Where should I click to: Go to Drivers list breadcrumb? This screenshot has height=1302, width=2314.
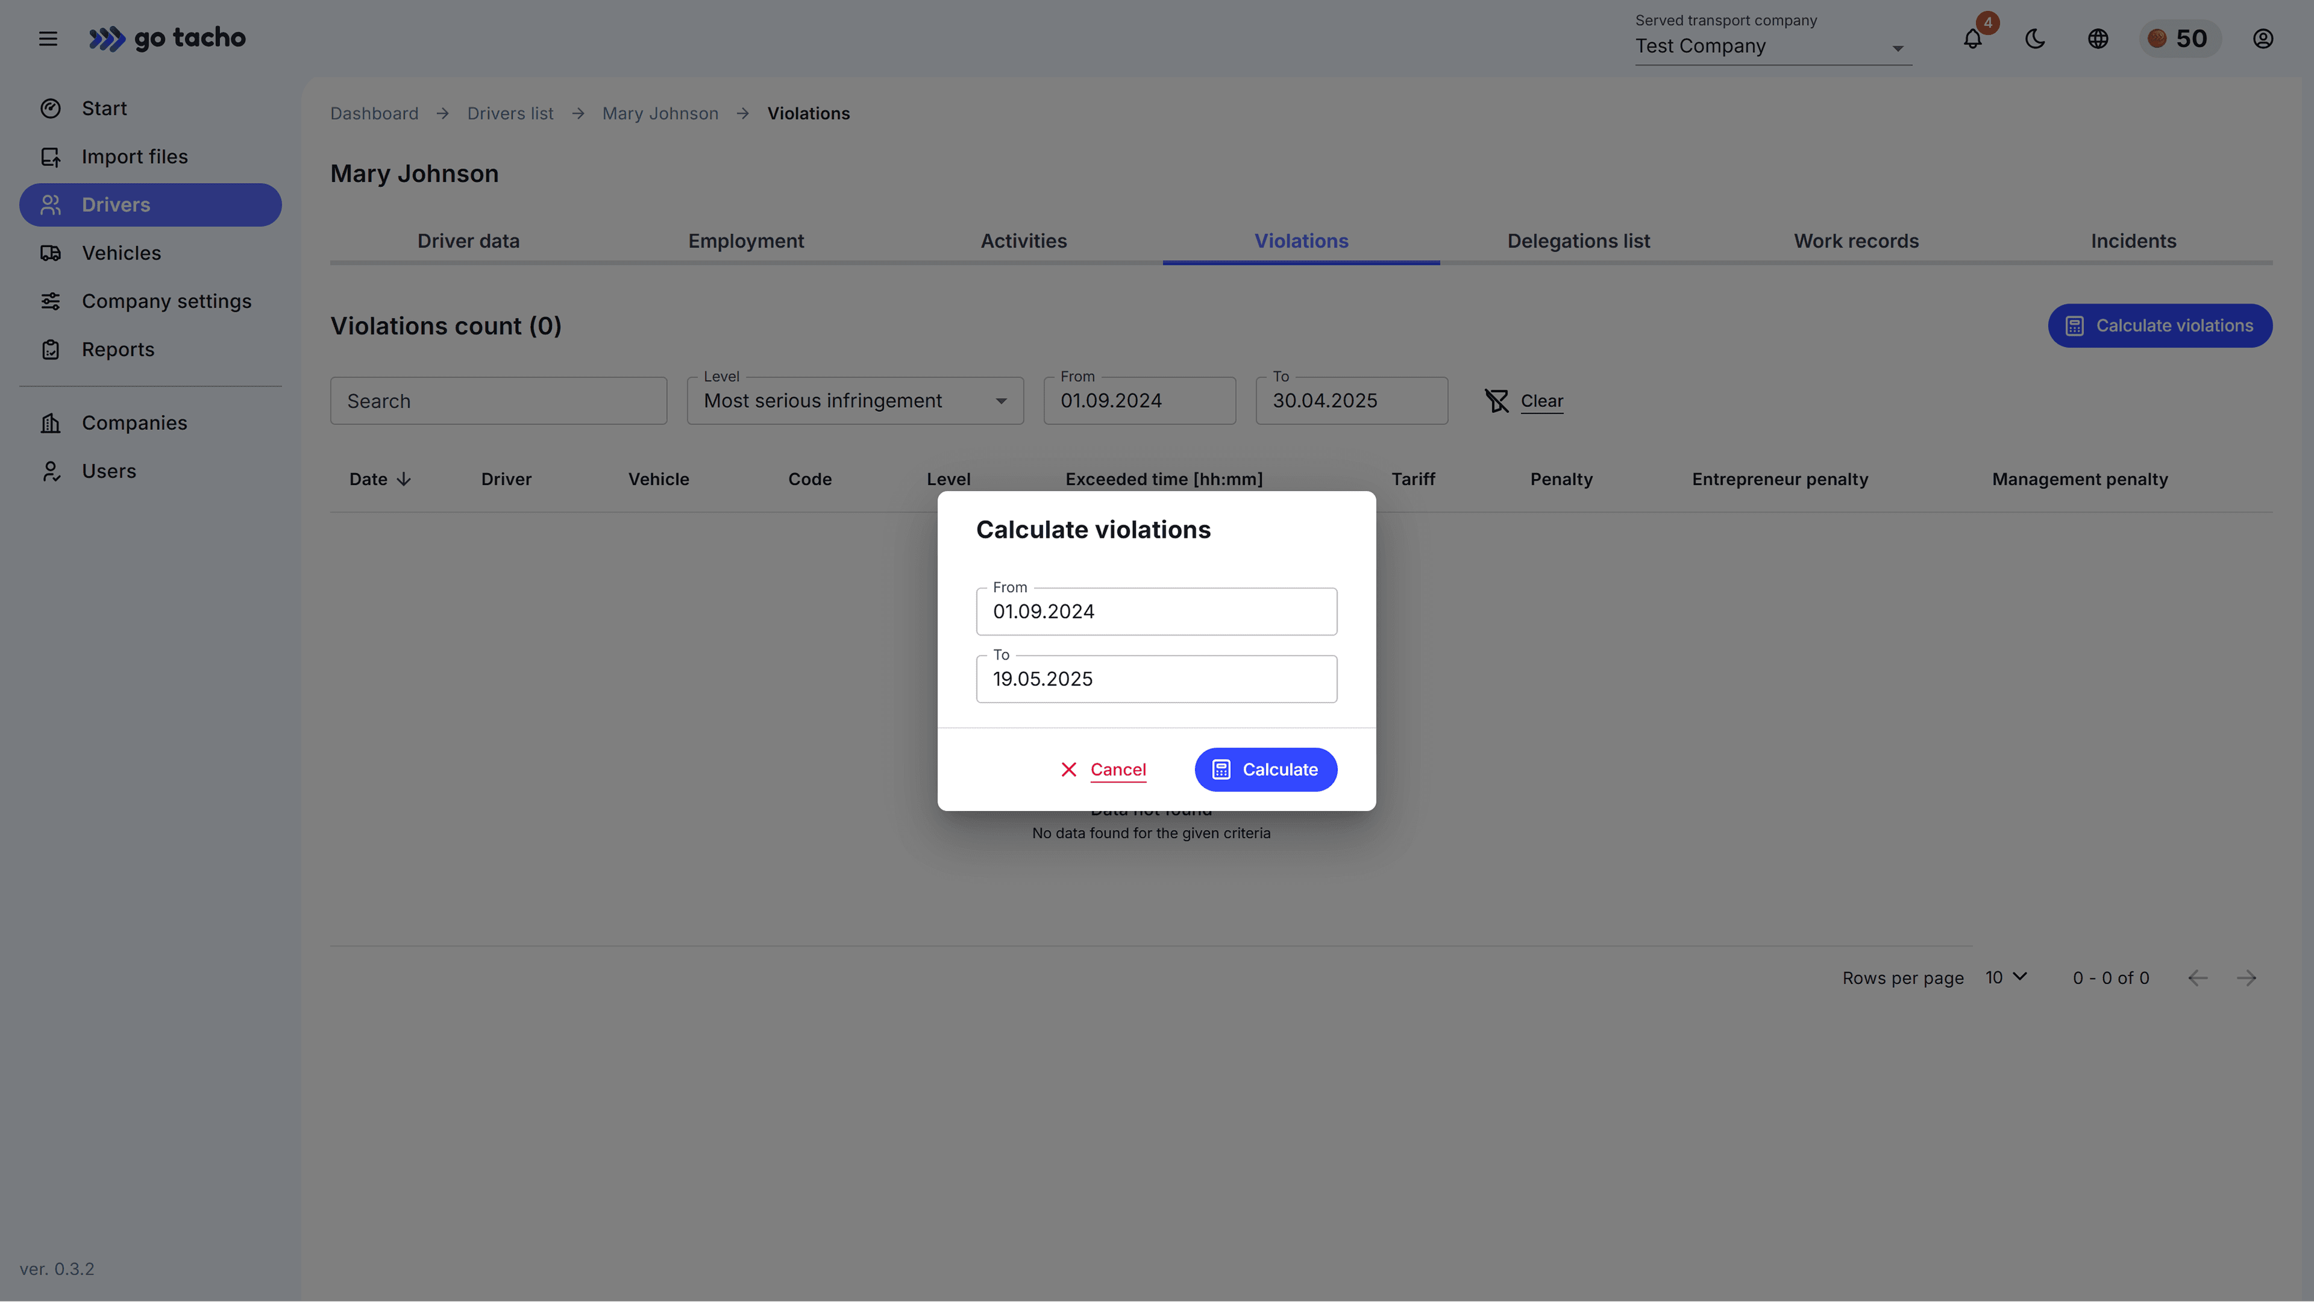(x=510, y=113)
